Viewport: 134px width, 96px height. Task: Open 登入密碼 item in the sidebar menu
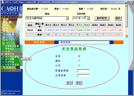coord(10,59)
